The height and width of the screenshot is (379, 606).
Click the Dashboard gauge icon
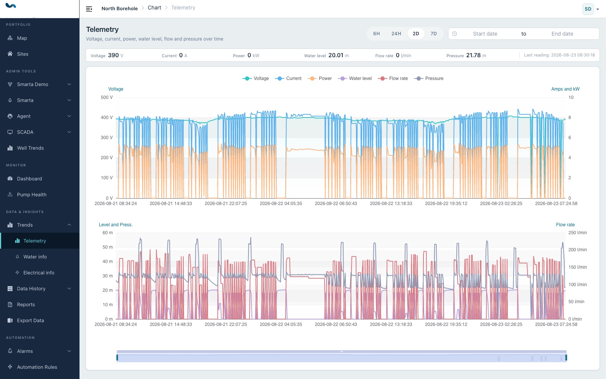click(x=10, y=179)
